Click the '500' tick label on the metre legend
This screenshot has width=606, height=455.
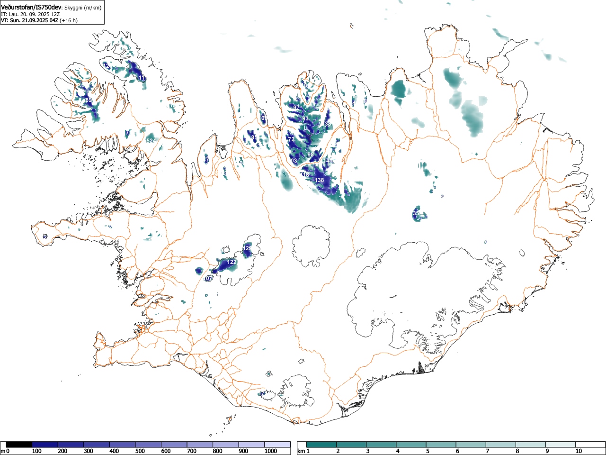coord(140,451)
